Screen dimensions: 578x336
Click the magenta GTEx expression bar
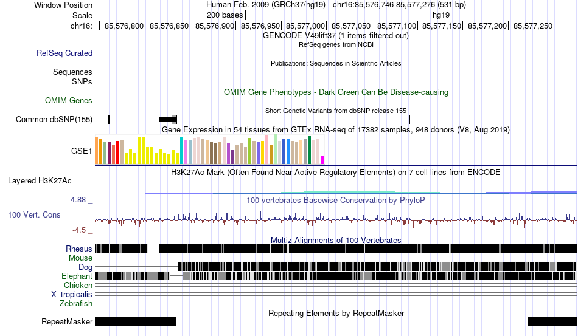322,160
